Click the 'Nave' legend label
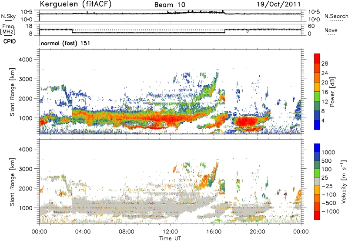Viewport: 348px width, 241px height. (331, 30)
